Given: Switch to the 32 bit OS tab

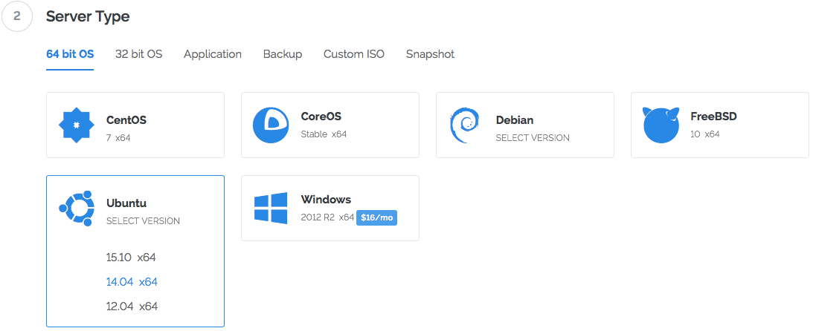Looking at the screenshot, I should (x=139, y=53).
